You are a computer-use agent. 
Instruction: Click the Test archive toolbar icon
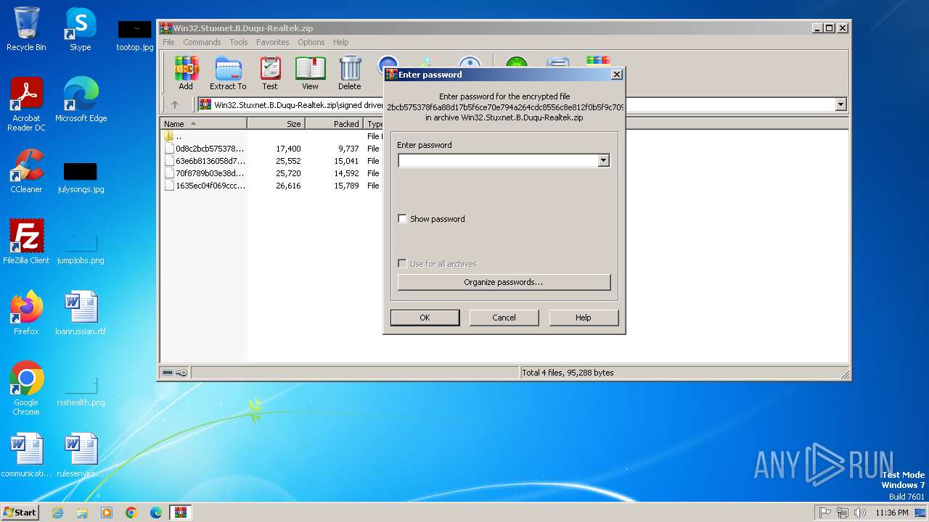[x=270, y=73]
